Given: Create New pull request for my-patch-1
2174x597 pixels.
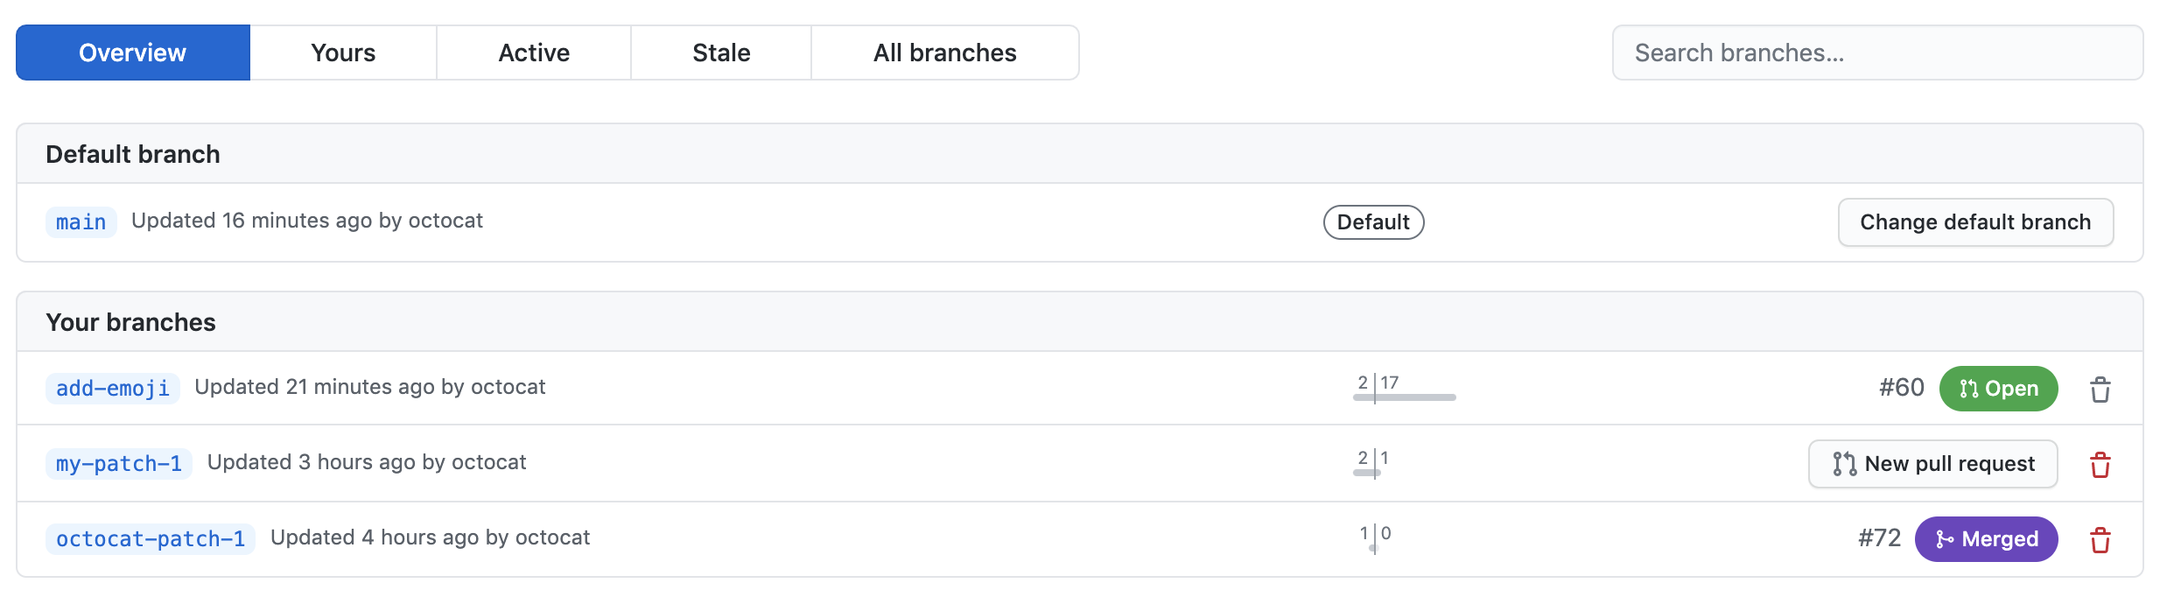Looking at the screenshot, I should pyautogui.click(x=1932, y=464).
